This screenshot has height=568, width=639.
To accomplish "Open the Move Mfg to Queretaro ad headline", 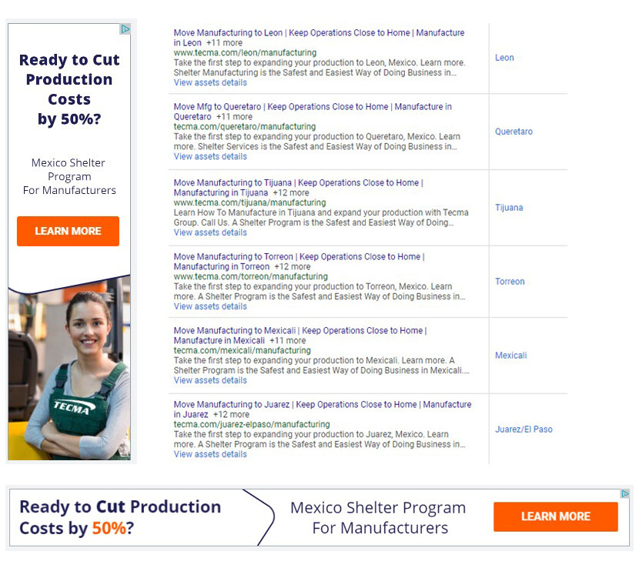I will 313,112.
